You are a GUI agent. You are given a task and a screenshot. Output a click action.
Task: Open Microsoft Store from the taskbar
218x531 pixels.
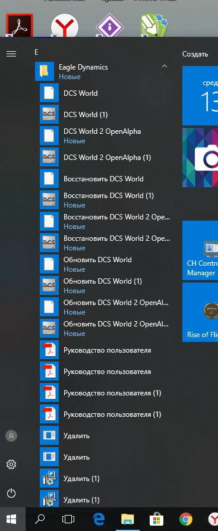pyautogui.click(x=156, y=519)
